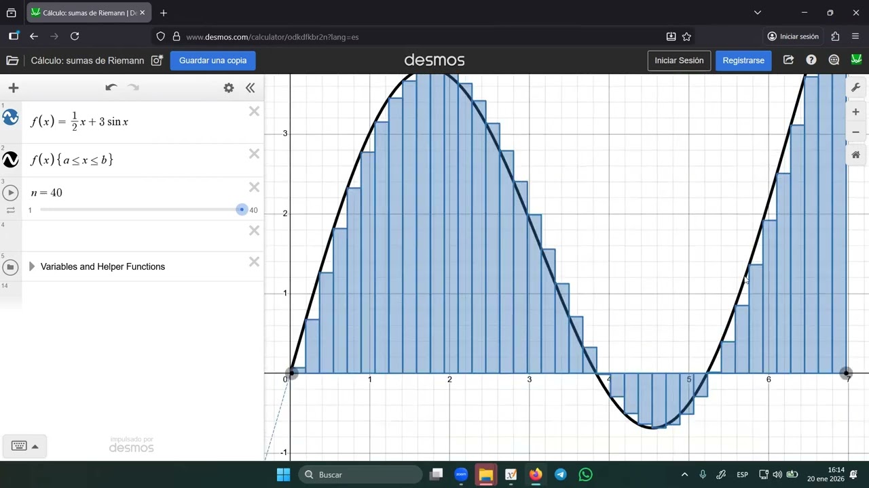Bookmark this page with the star icon
Image resolution: width=869 pixels, height=488 pixels.
point(686,37)
